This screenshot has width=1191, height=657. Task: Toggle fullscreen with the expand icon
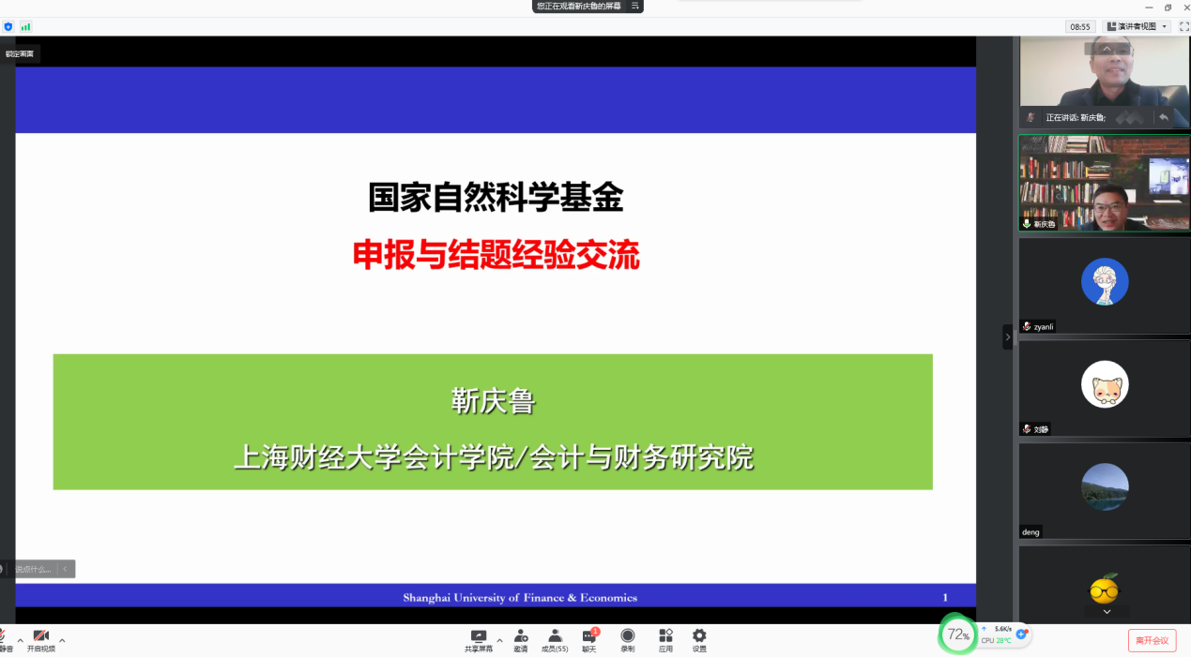[x=1183, y=26]
